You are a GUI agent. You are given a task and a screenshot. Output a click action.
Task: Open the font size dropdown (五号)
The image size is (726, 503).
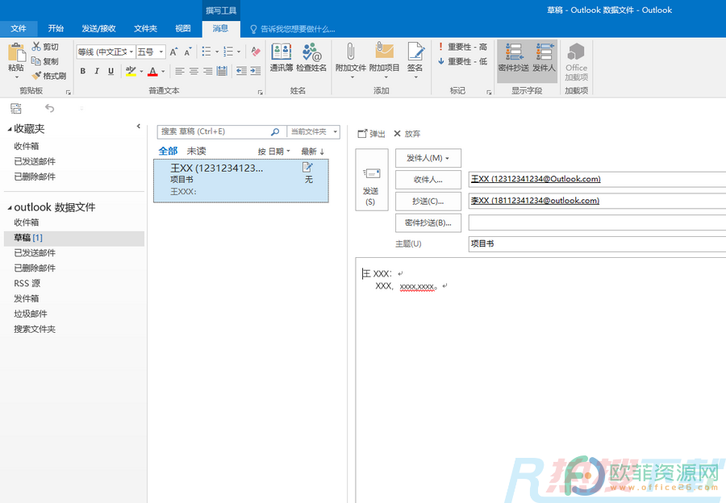[x=161, y=52]
